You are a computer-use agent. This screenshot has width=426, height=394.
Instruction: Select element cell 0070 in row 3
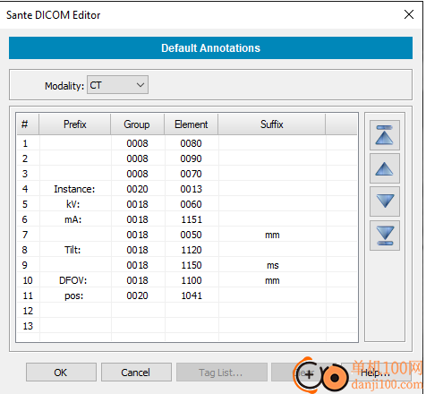coord(192,174)
